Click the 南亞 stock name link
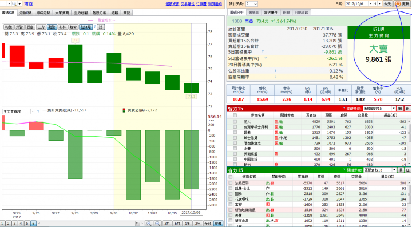The width and height of the screenshot is (412, 227). pyautogui.click(x=28, y=4)
